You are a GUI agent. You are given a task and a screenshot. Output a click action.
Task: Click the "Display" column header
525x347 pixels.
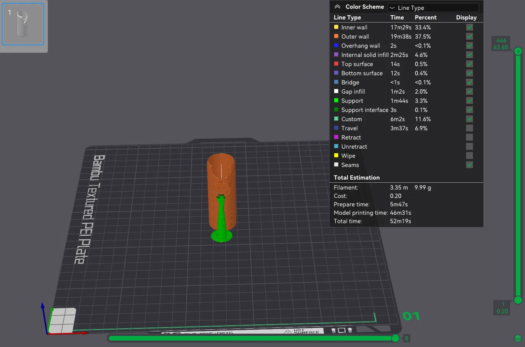pos(466,18)
